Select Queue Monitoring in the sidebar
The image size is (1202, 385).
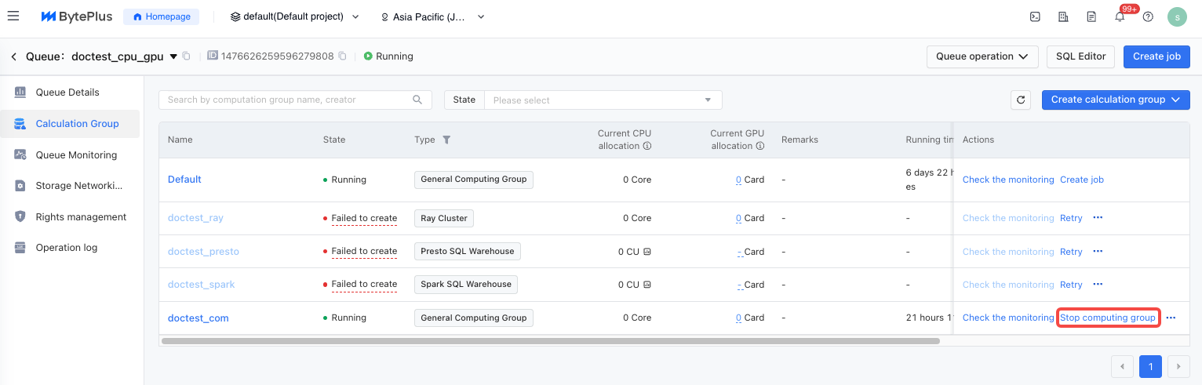pyautogui.click(x=76, y=155)
